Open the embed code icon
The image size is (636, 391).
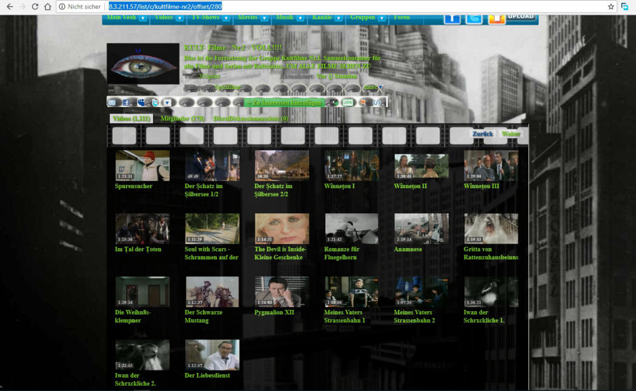[377, 102]
